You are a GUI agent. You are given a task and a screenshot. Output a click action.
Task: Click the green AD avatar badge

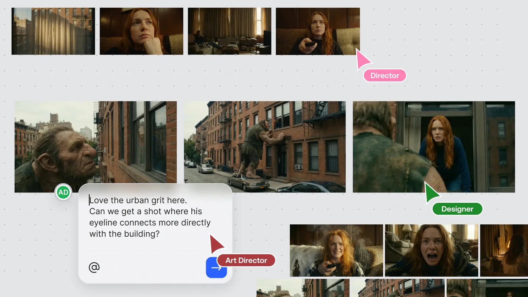(x=63, y=192)
